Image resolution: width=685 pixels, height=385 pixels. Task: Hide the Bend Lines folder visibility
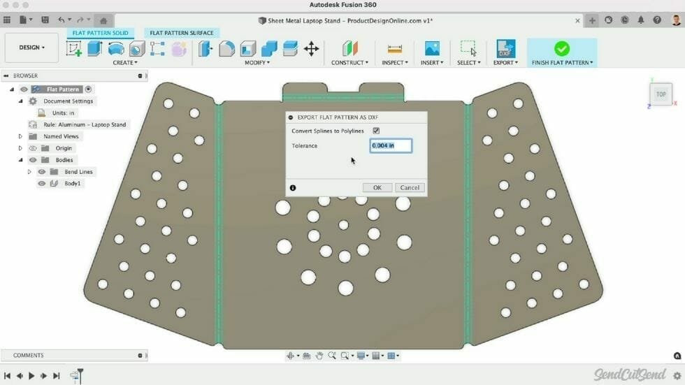[42, 172]
